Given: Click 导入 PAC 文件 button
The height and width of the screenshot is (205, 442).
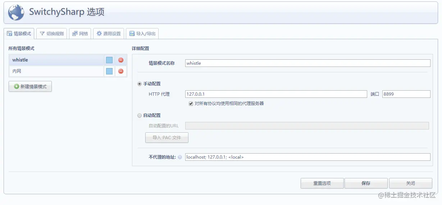Looking at the screenshot, I should (x=167, y=138).
